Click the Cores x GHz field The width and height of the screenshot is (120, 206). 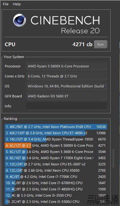tap(67, 76)
